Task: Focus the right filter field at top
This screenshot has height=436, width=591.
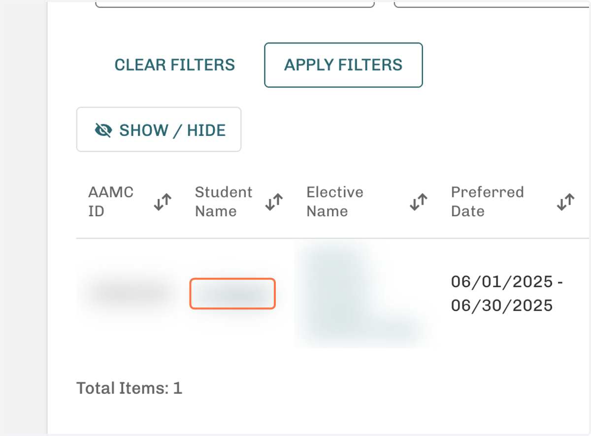Action: point(492,4)
